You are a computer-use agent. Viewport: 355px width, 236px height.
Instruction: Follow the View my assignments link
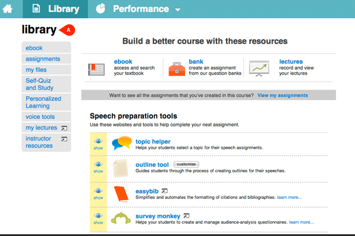point(282,95)
